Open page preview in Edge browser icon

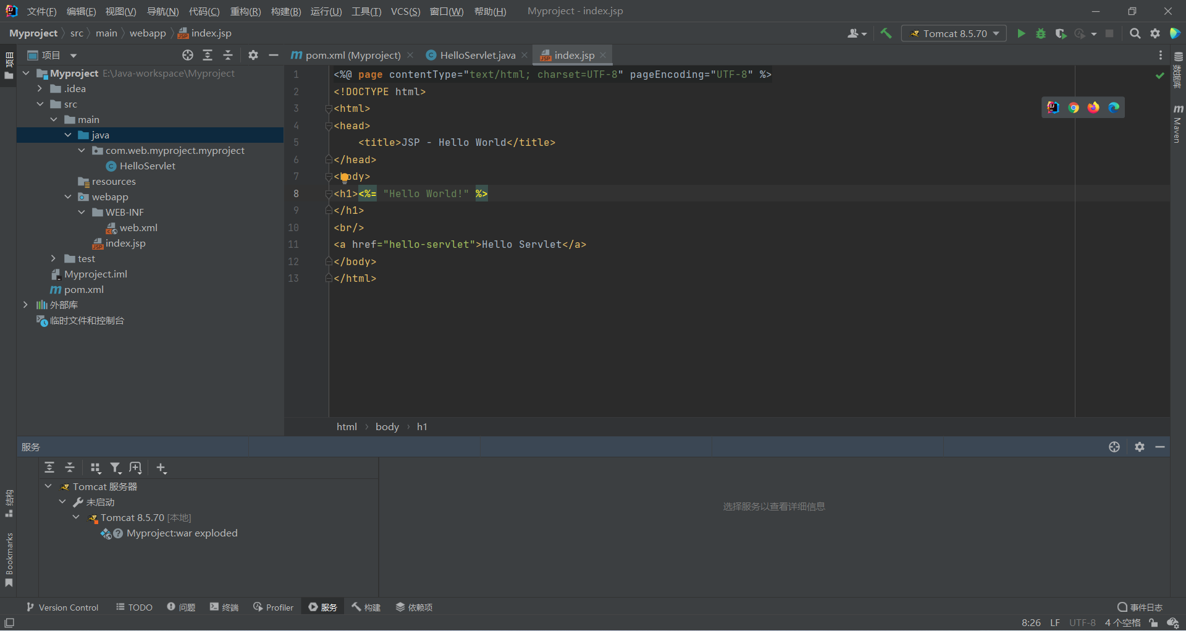(1114, 108)
